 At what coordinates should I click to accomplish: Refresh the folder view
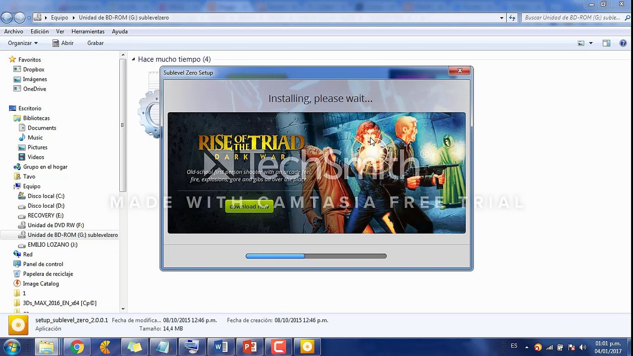tap(512, 18)
